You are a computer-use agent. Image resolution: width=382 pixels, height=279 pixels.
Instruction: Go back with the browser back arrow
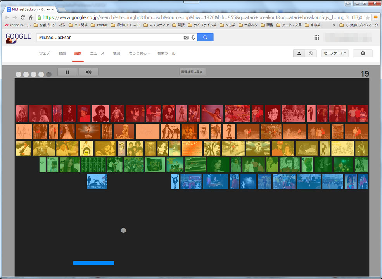point(7,17)
